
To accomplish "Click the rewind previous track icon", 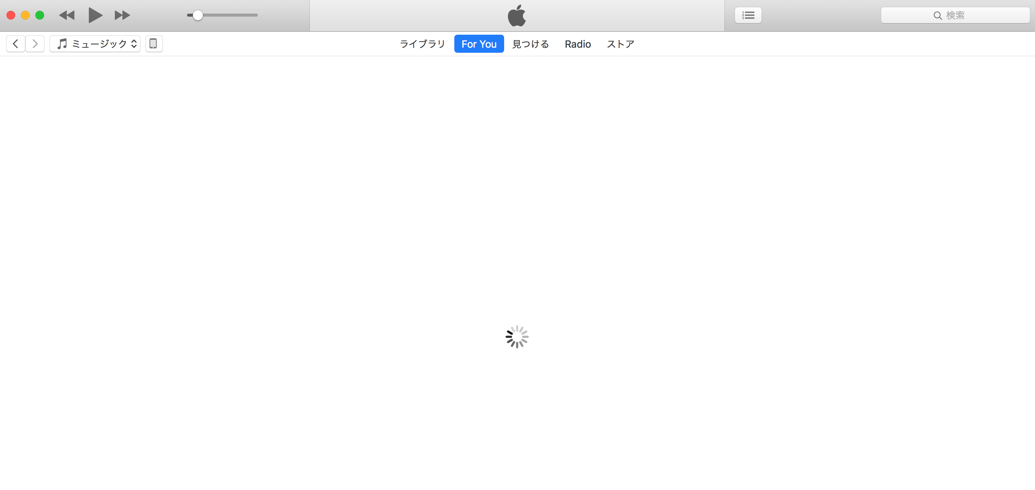I will coord(67,15).
